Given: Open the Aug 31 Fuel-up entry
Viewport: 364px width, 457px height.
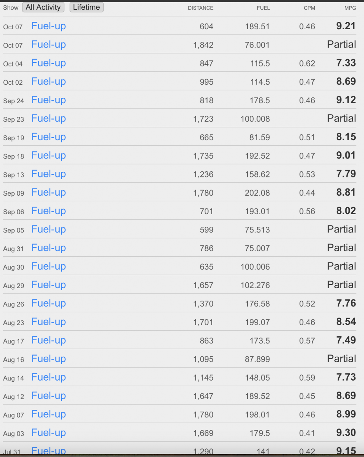Looking at the screenshot, I should pos(49,248).
